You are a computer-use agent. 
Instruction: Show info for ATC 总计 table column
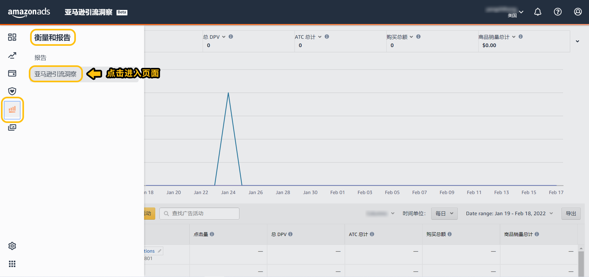(372, 234)
